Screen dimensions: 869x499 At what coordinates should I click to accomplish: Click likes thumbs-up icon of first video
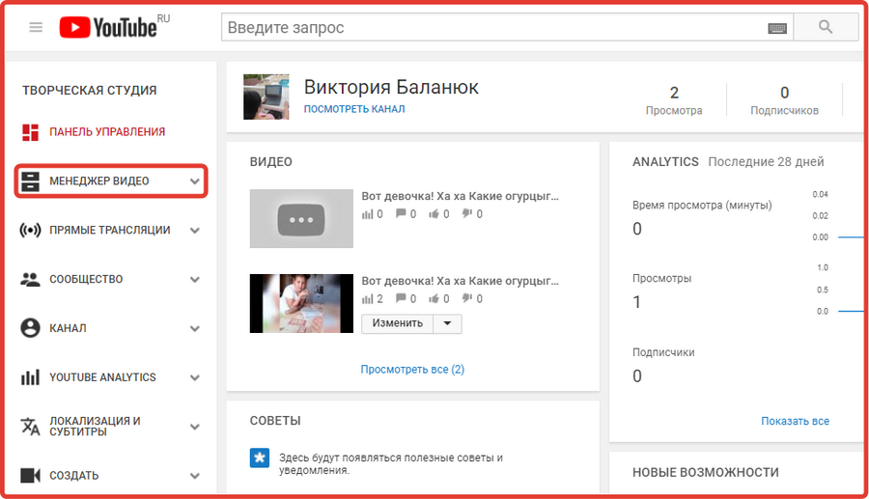pyautogui.click(x=434, y=213)
